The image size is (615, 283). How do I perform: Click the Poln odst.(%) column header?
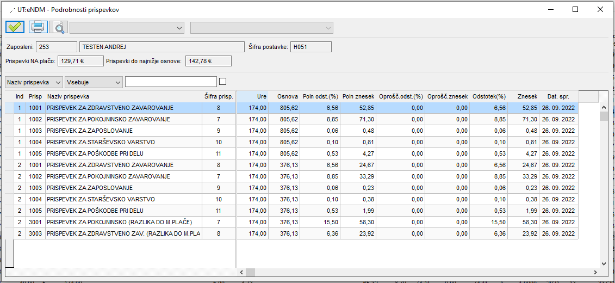pyautogui.click(x=320, y=96)
